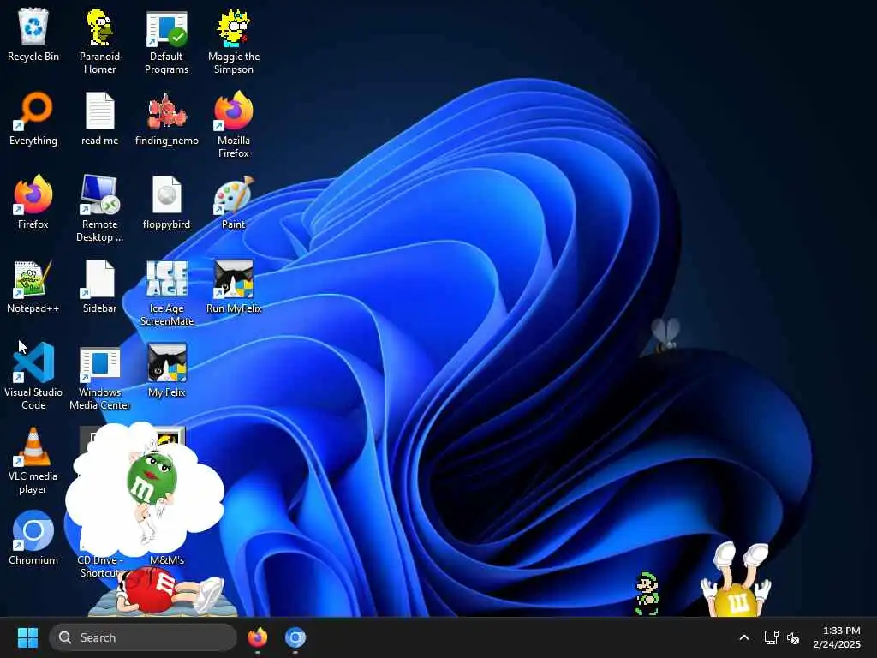877x658 pixels.
Task: Open Chromium from the taskbar
Action: coord(295,637)
